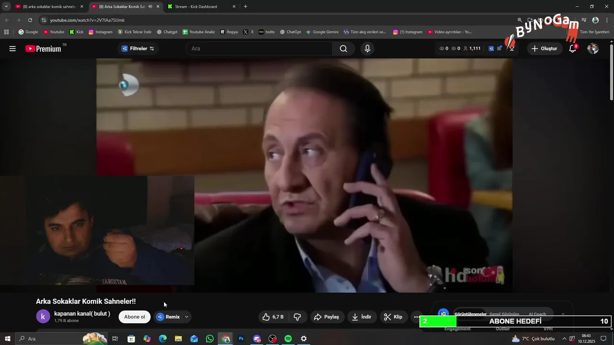Screen dimensions: 614x345
Task: Reload the page with the refresh icon
Action: point(30,20)
